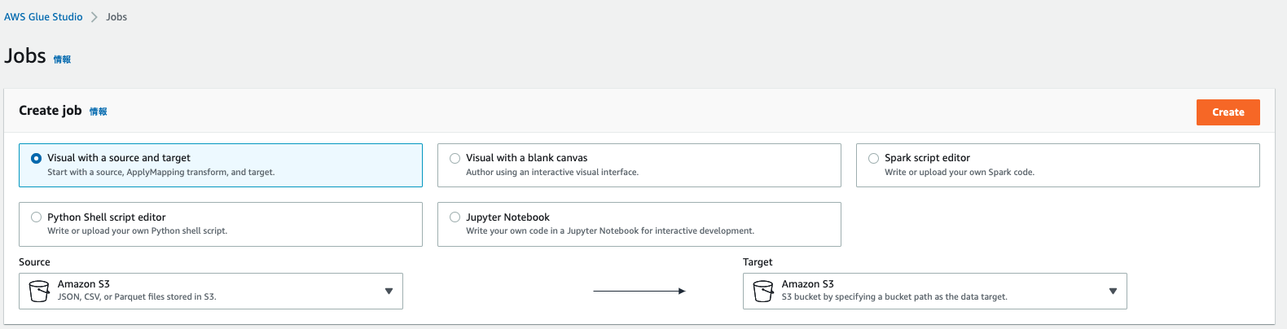Image resolution: width=1287 pixels, height=329 pixels.
Task: Click the Source Amazon S3 bucket icon
Action: click(x=39, y=291)
